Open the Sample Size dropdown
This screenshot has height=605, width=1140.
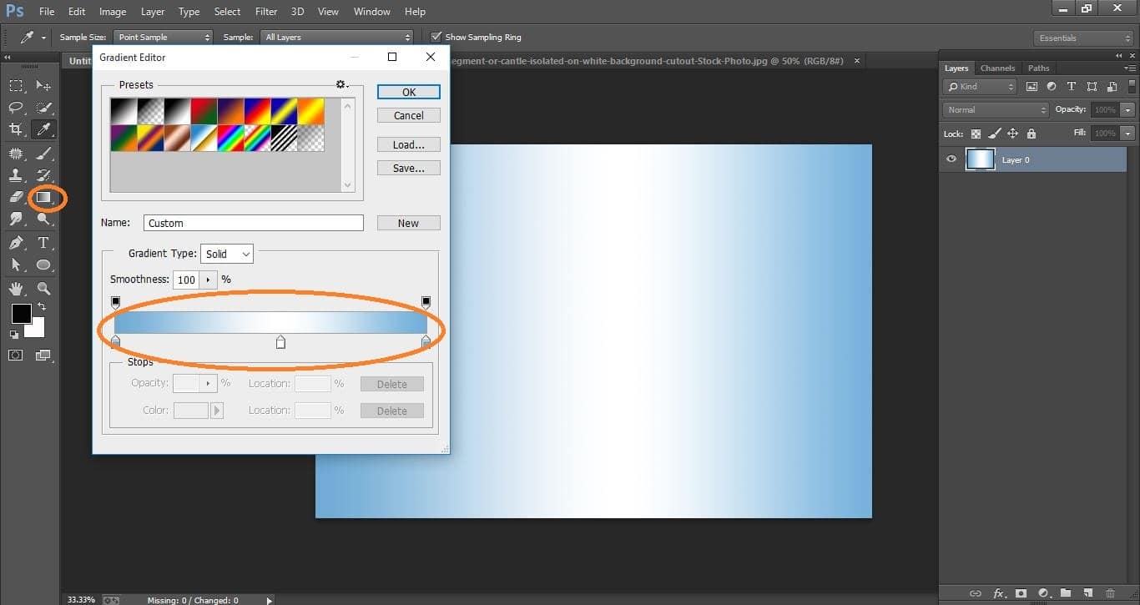coord(163,37)
